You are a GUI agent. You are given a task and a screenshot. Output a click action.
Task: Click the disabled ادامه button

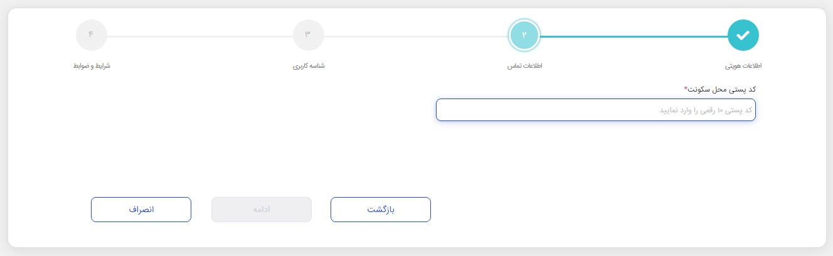pos(262,210)
